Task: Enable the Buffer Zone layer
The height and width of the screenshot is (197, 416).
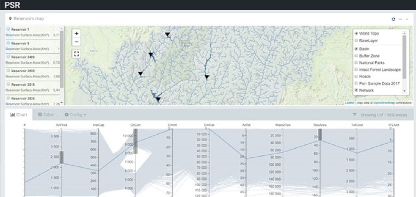Action: tap(356, 55)
